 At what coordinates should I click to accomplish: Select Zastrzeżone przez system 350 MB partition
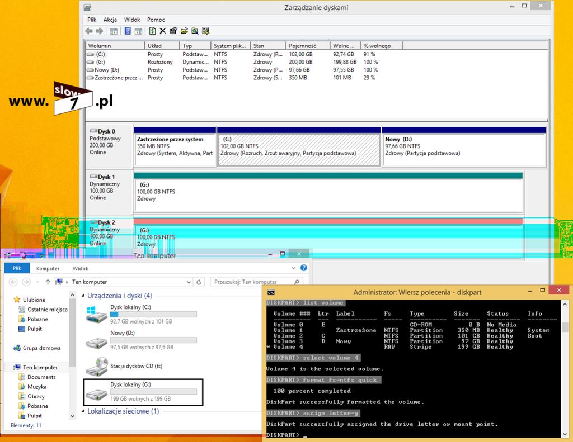click(175, 147)
